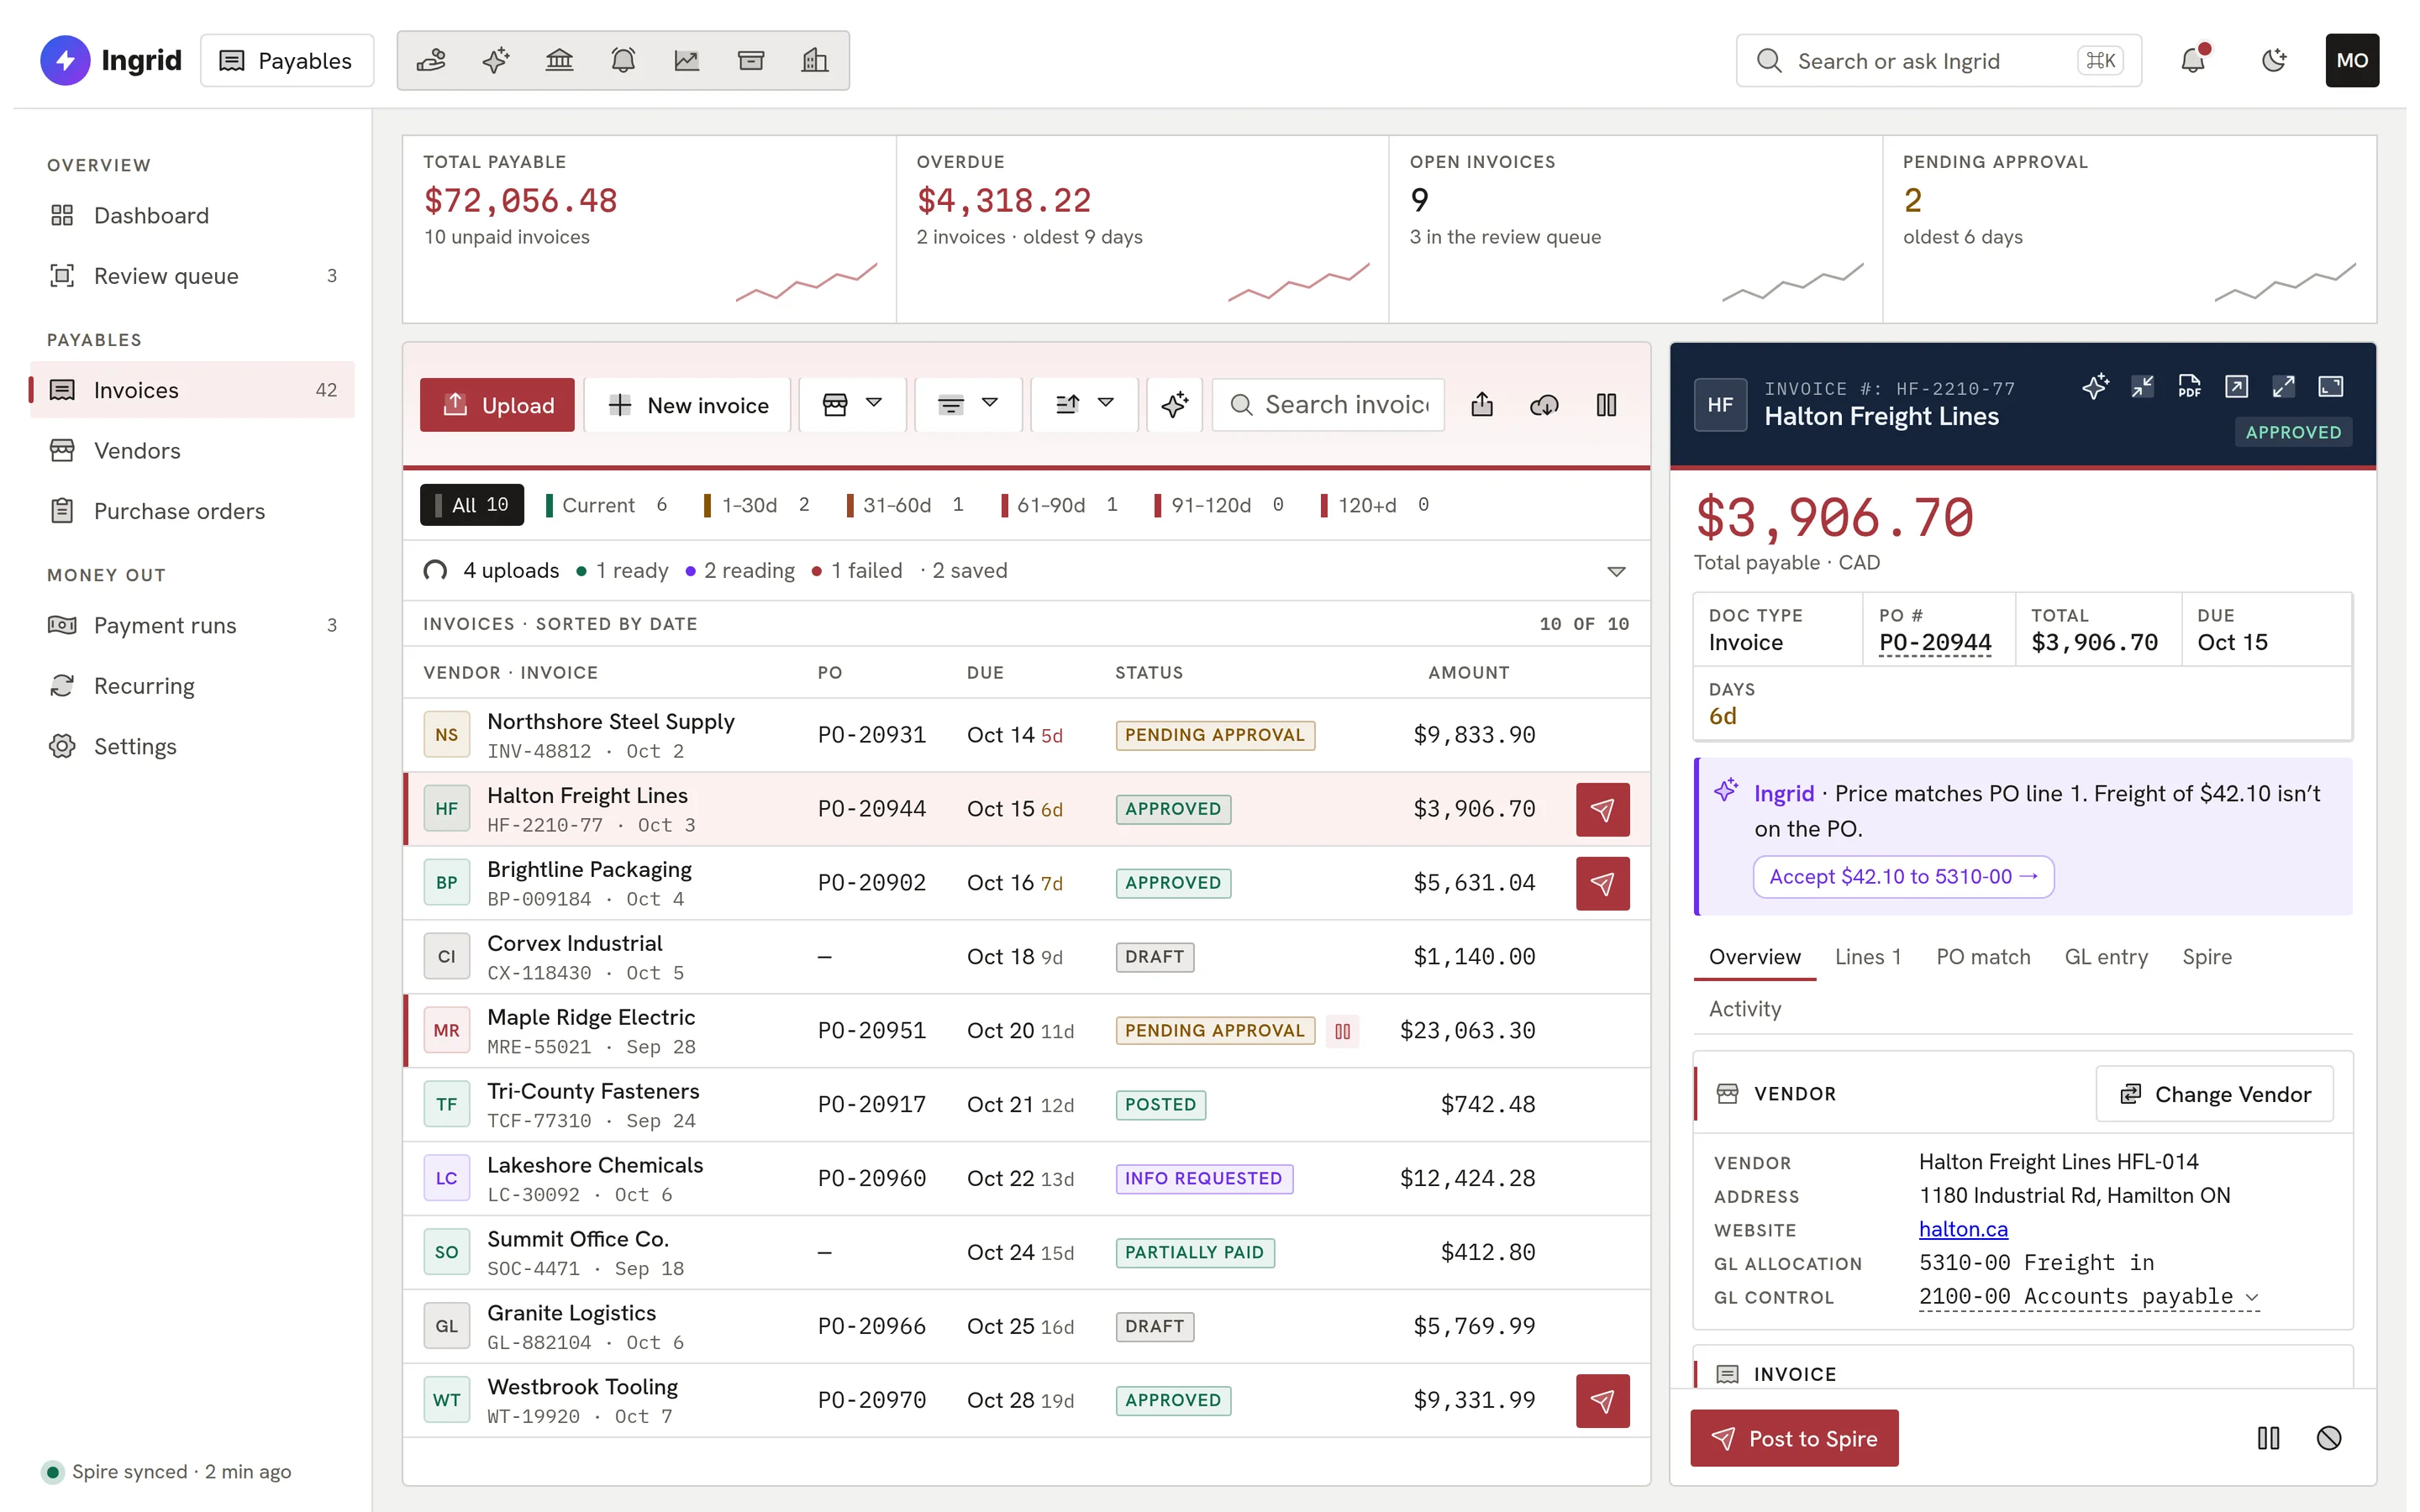
Task: Click the bank building icon in top toolbar
Action: (x=559, y=61)
